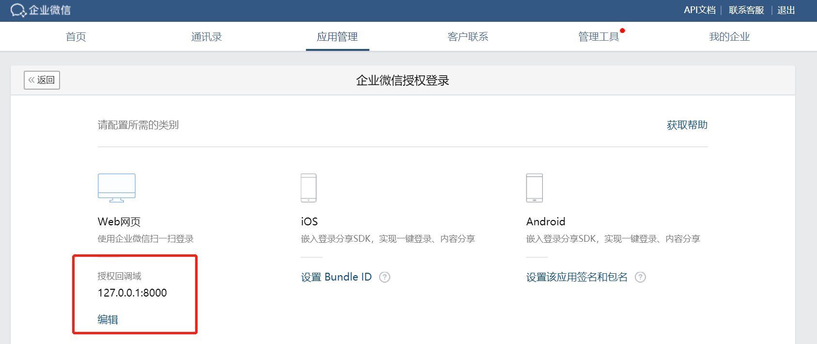Screen dimensions: 817x344
Task: Click the Web网页 monitor icon
Action: [x=117, y=188]
